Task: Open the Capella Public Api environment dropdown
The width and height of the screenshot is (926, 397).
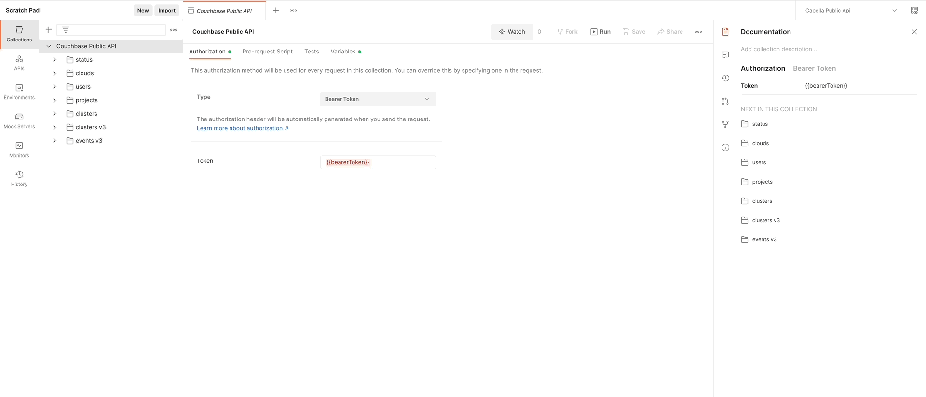Action: [851, 10]
